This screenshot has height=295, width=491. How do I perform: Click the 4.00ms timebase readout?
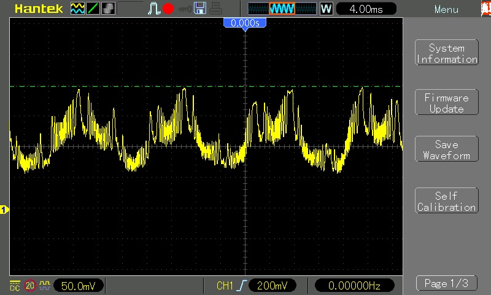pyautogui.click(x=366, y=9)
